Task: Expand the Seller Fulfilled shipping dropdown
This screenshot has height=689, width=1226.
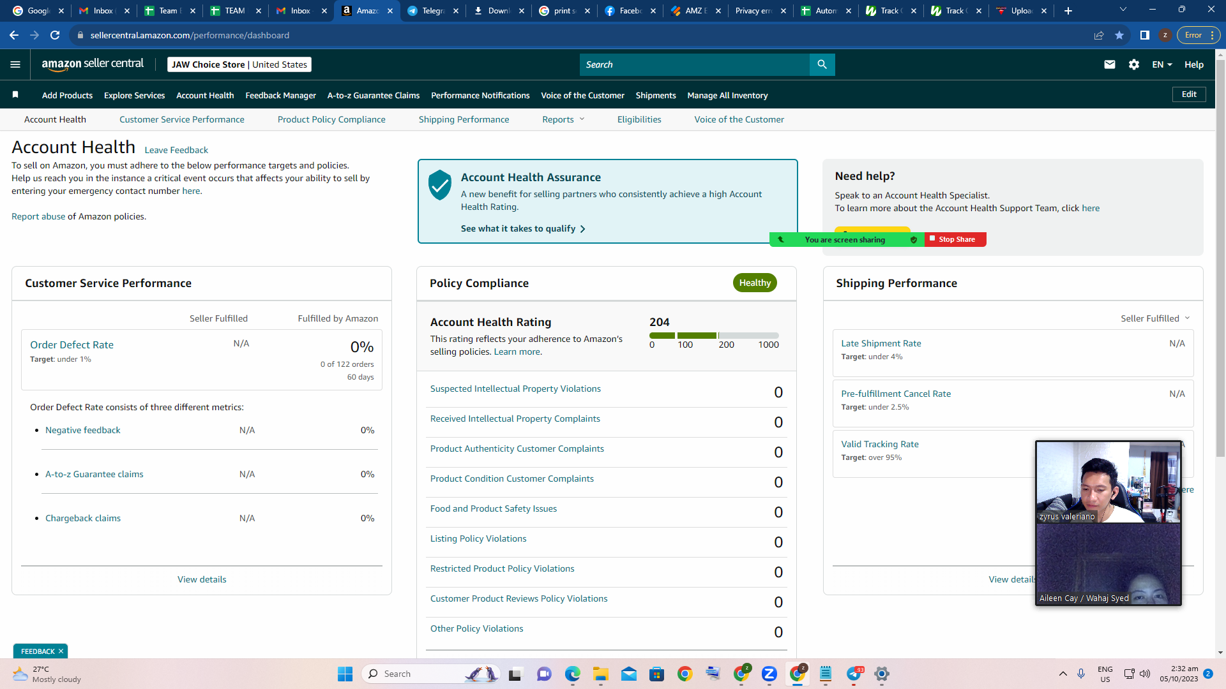Action: point(1155,318)
